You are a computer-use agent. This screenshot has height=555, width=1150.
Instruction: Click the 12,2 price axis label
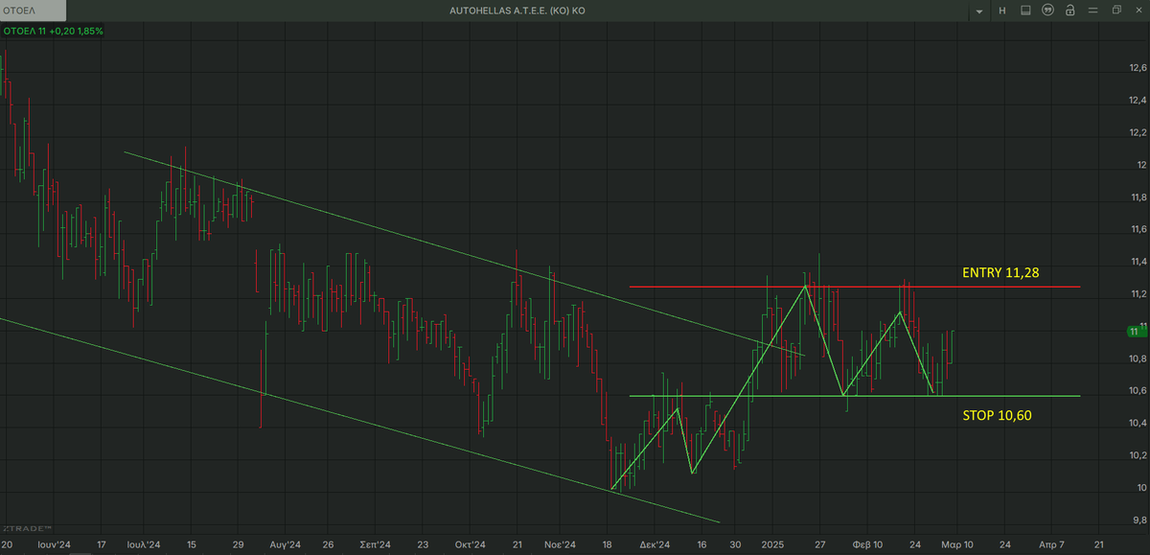[x=1138, y=132]
